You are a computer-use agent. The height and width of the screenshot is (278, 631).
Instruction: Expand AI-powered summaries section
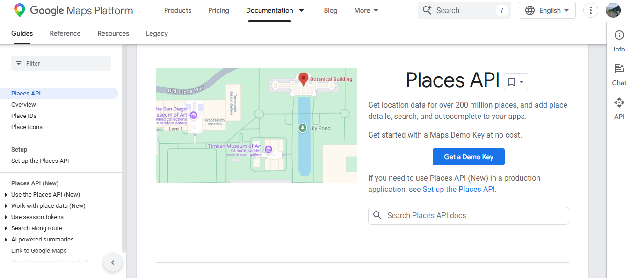click(x=6, y=240)
